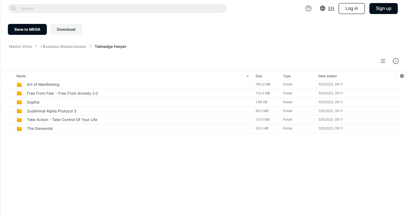Sort by Size column header

[259, 76]
